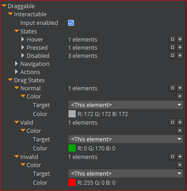Image resolution: width=187 pixels, height=191 pixels.
Task: Click the square icon in the Invalid row
Action: pyautogui.click(x=173, y=157)
